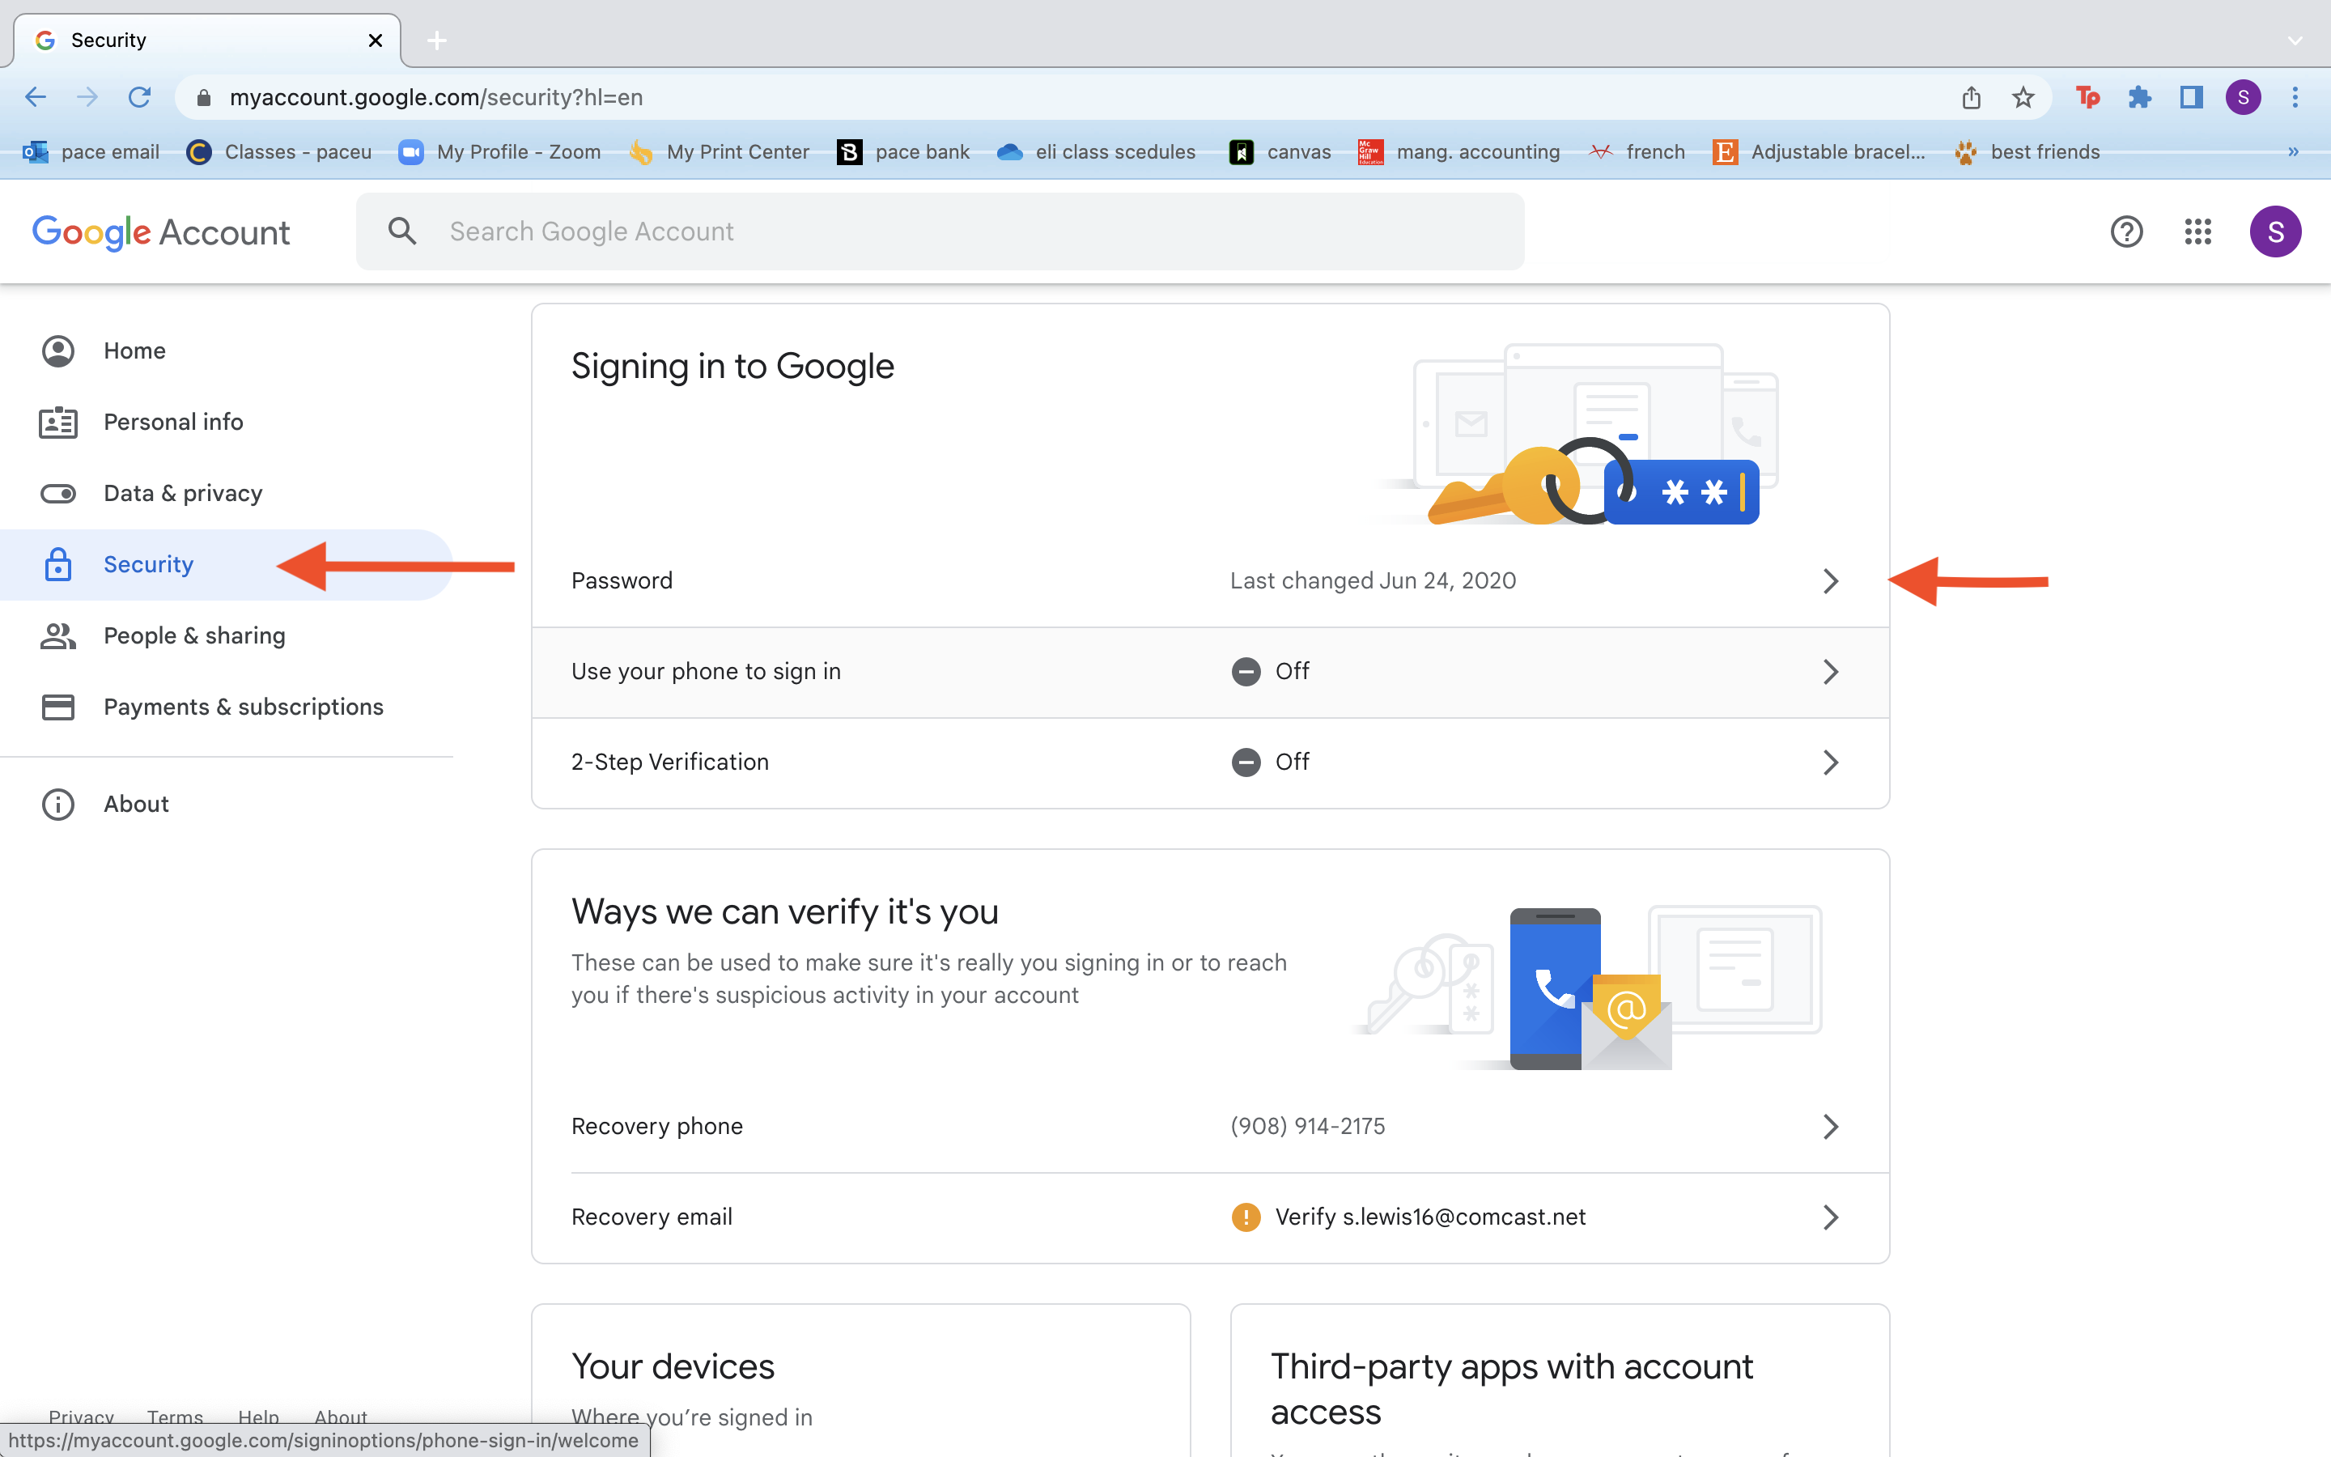The width and height of the screenshot is (2331, 1457).
Task: Open the Data & privacy sidebar item
Action: click(183, 494)
